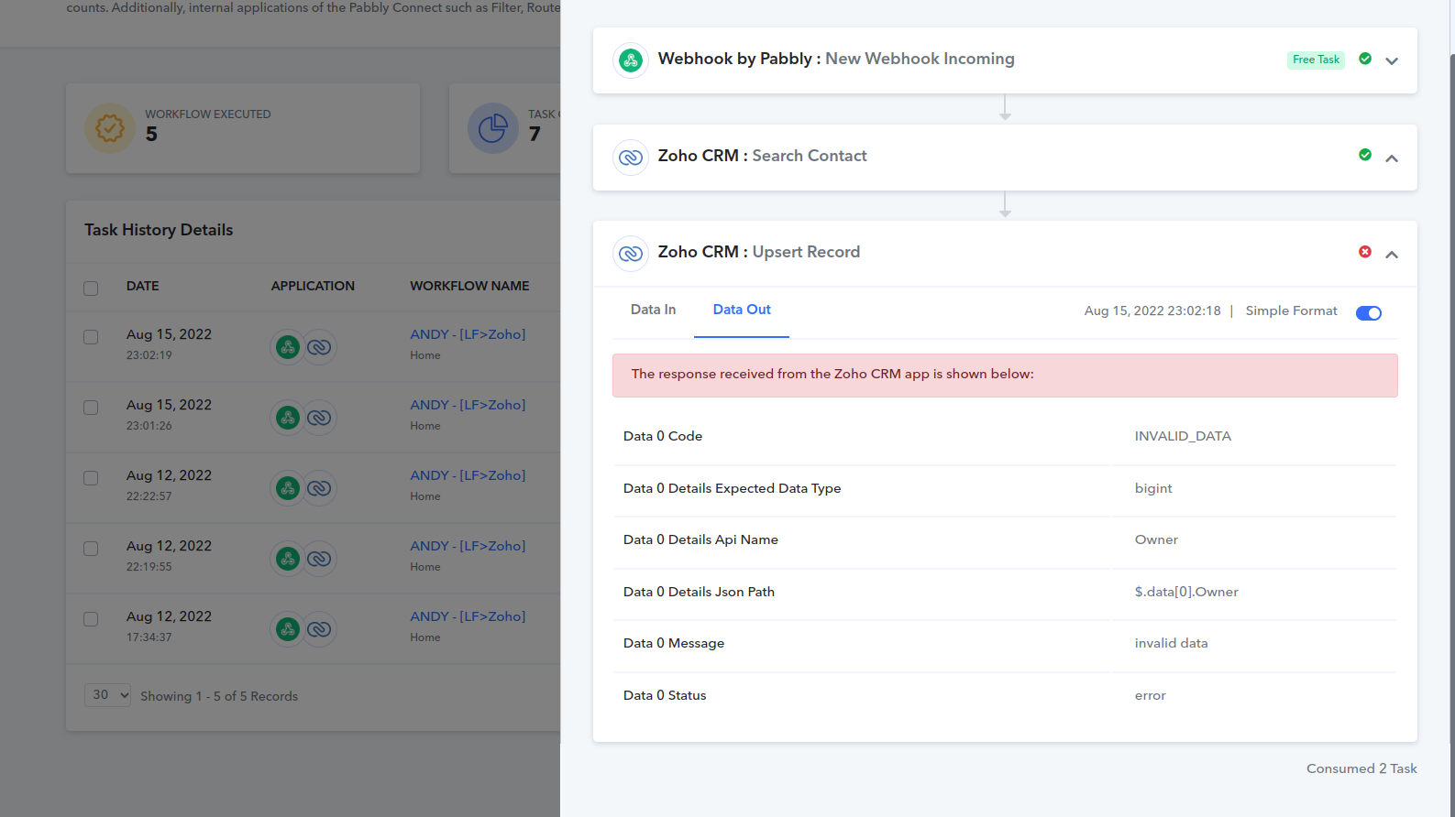Click the 'Data 0 Details Api Name' label
The width and height of the screenshot is (1455, 817).
[700, 539]
